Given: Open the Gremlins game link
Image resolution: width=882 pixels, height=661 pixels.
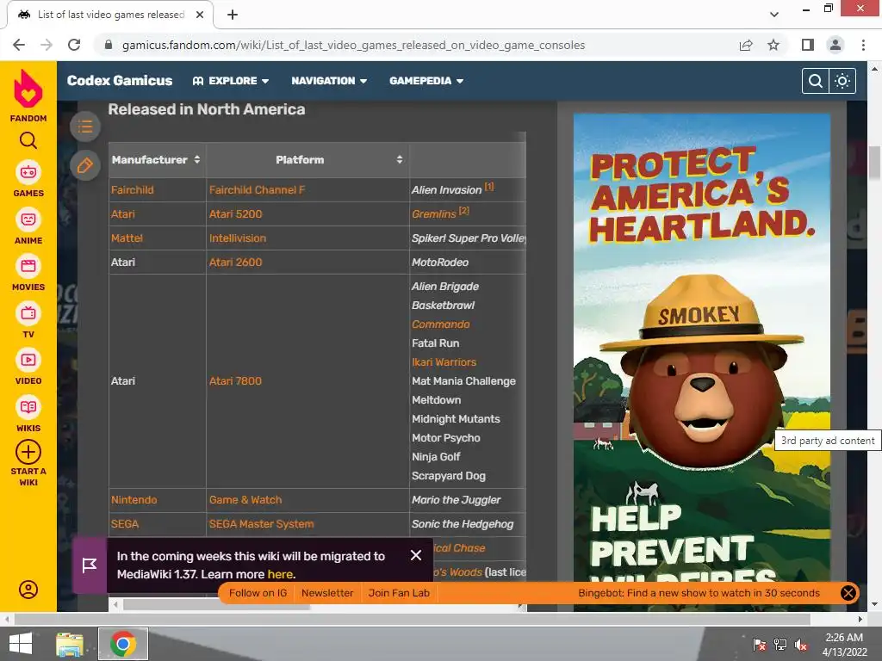Looking at the screenshot, I should point(434,214).
